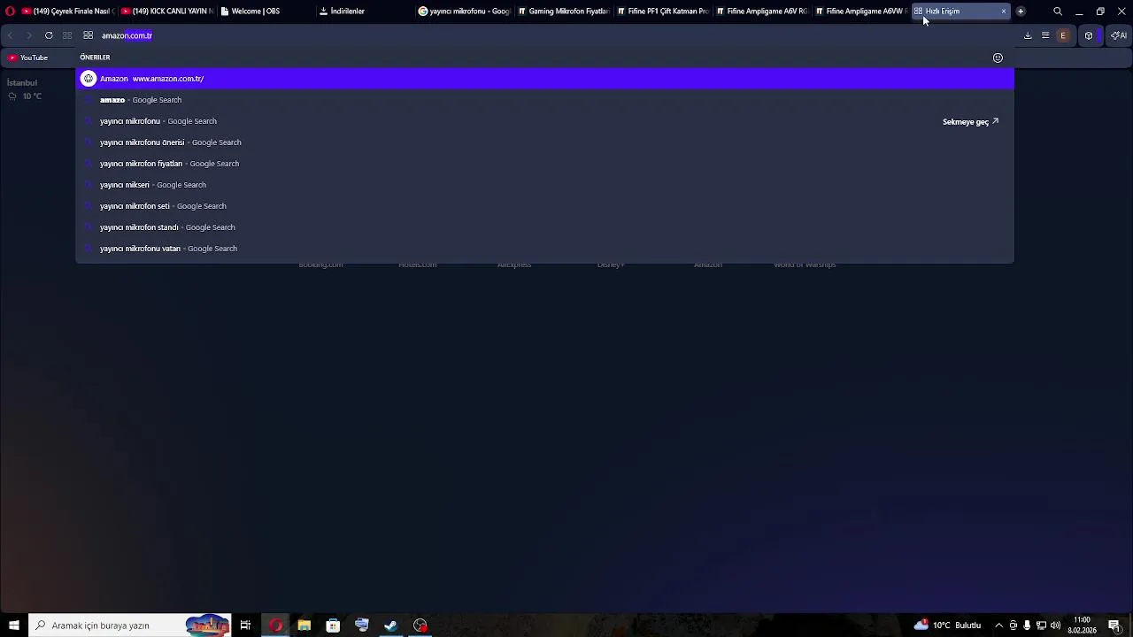Open clock showing 11:00
This screenshot has width=1133, height=637.
pos(1082,625)
